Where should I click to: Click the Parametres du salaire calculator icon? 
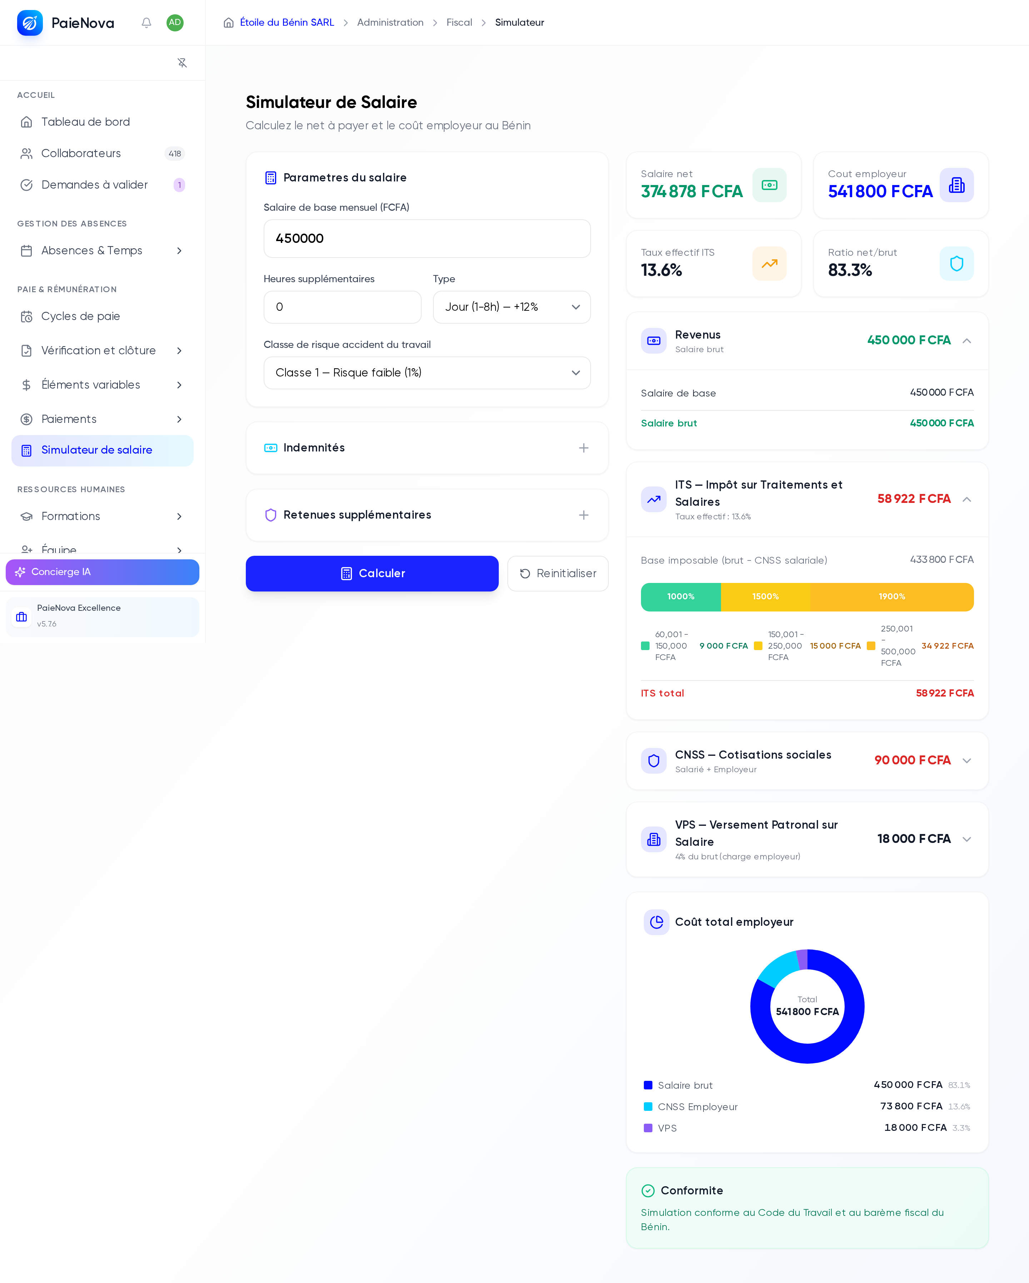tap(271, 177)
